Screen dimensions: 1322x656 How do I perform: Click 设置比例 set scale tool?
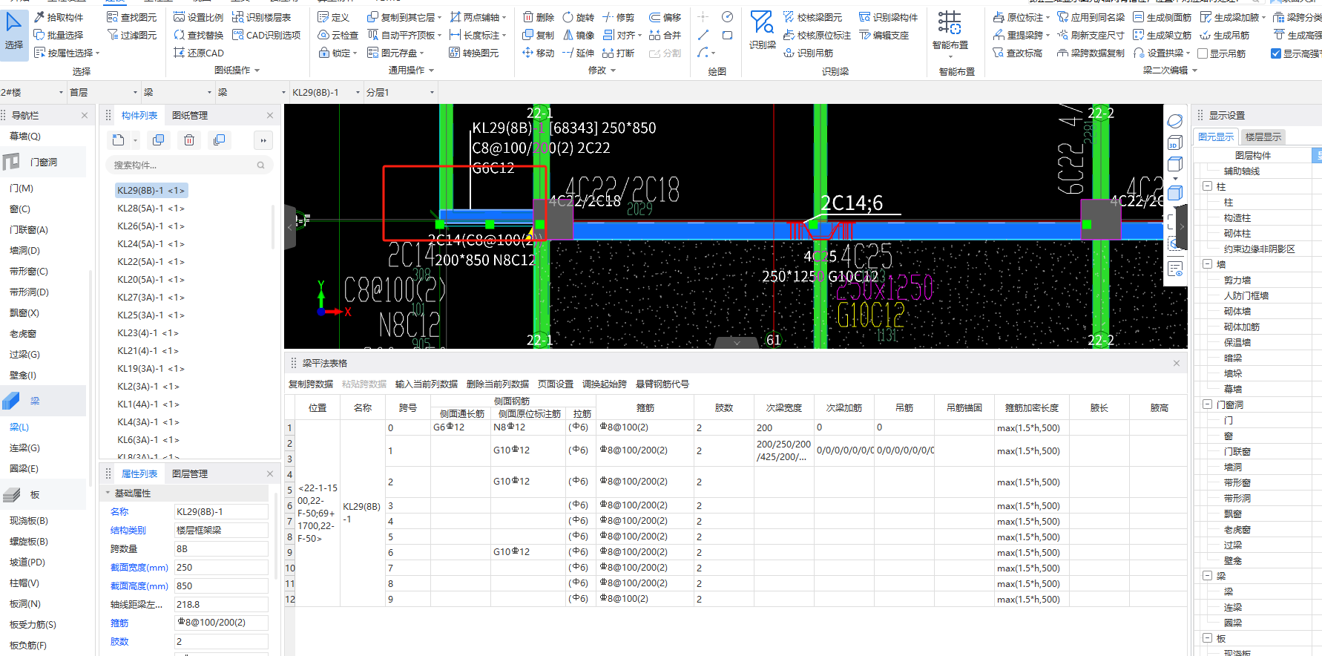[198, 17]
